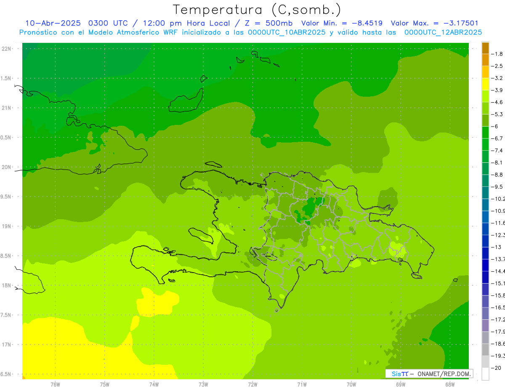Click the '-8.8' colorbar label
This screenshot has width=505, height=390.
(497, 175)
